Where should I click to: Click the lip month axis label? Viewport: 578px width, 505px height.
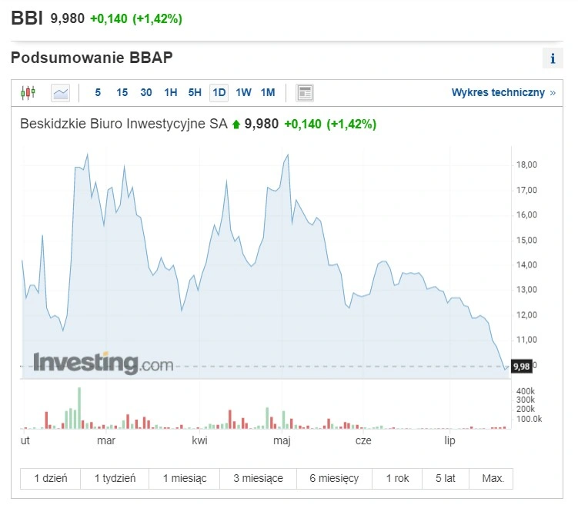click(x=449, y=440)
